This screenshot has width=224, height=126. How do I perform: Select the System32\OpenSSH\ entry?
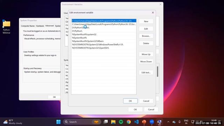pos(104,48)
